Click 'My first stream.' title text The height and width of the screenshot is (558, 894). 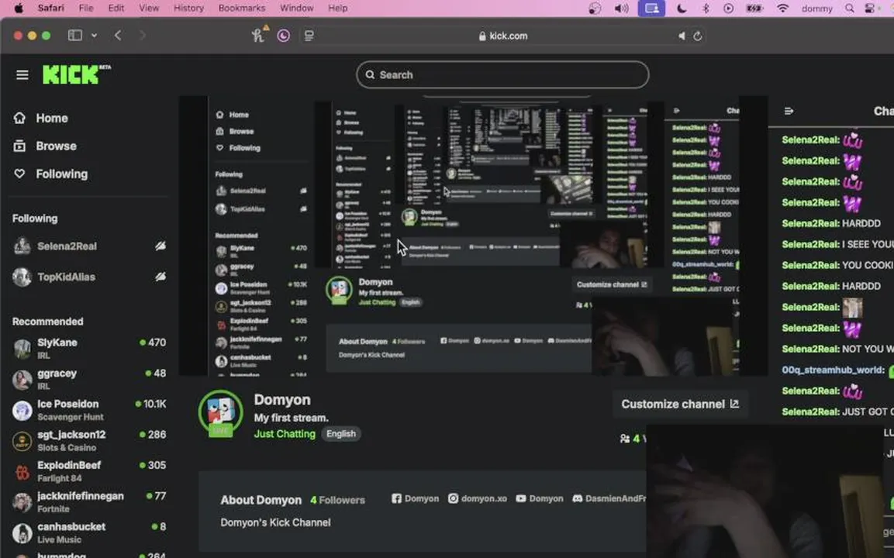292,418
